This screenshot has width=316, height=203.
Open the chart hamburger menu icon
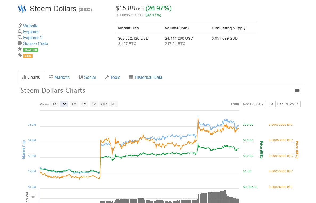pyautogui.click(x=297, y=91)
